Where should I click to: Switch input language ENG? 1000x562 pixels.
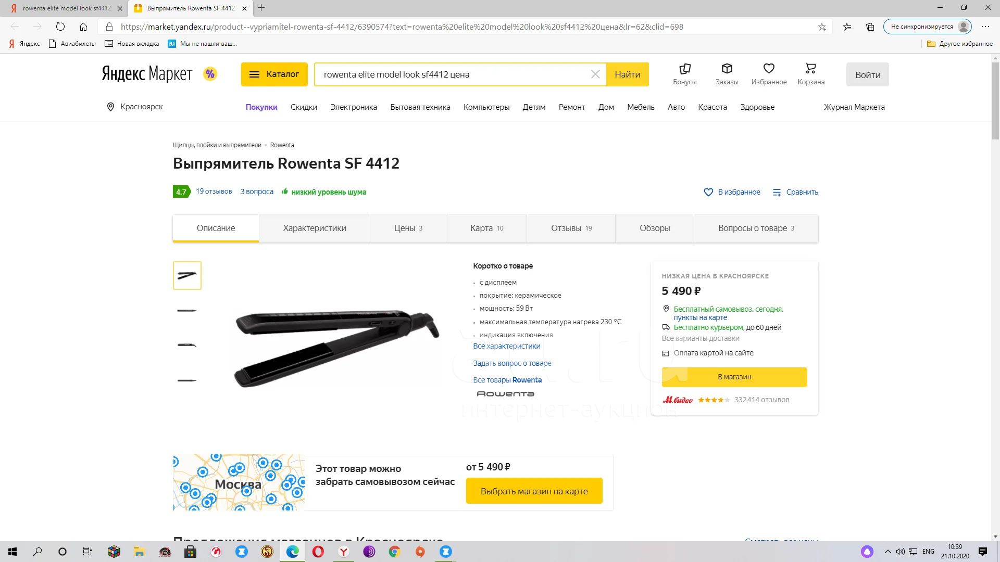[x=928, y=552]
